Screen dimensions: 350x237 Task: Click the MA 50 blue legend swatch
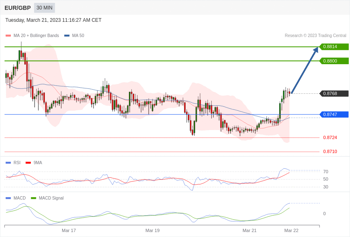click(x=67, y=35)
